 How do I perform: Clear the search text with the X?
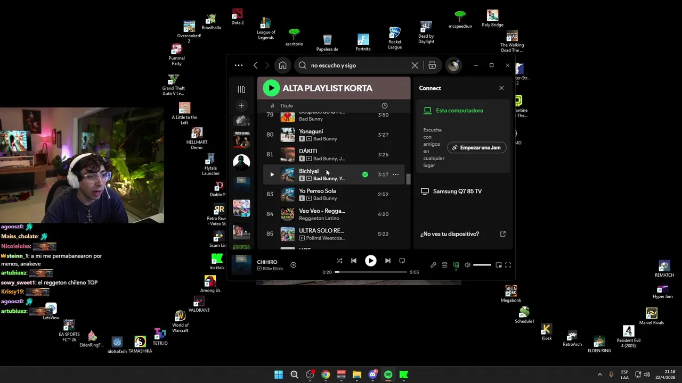[x=415, y=65]
